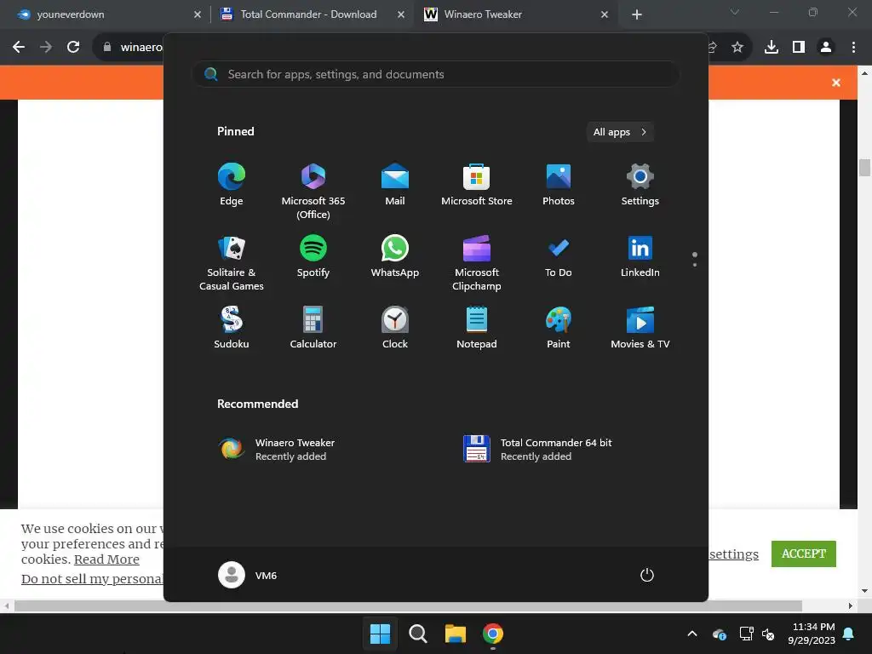Open the Read More cookie link

tap(106, 559)
